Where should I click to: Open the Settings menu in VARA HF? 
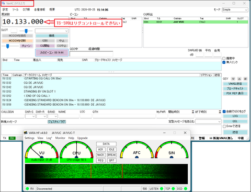click(x=29, y=138)
